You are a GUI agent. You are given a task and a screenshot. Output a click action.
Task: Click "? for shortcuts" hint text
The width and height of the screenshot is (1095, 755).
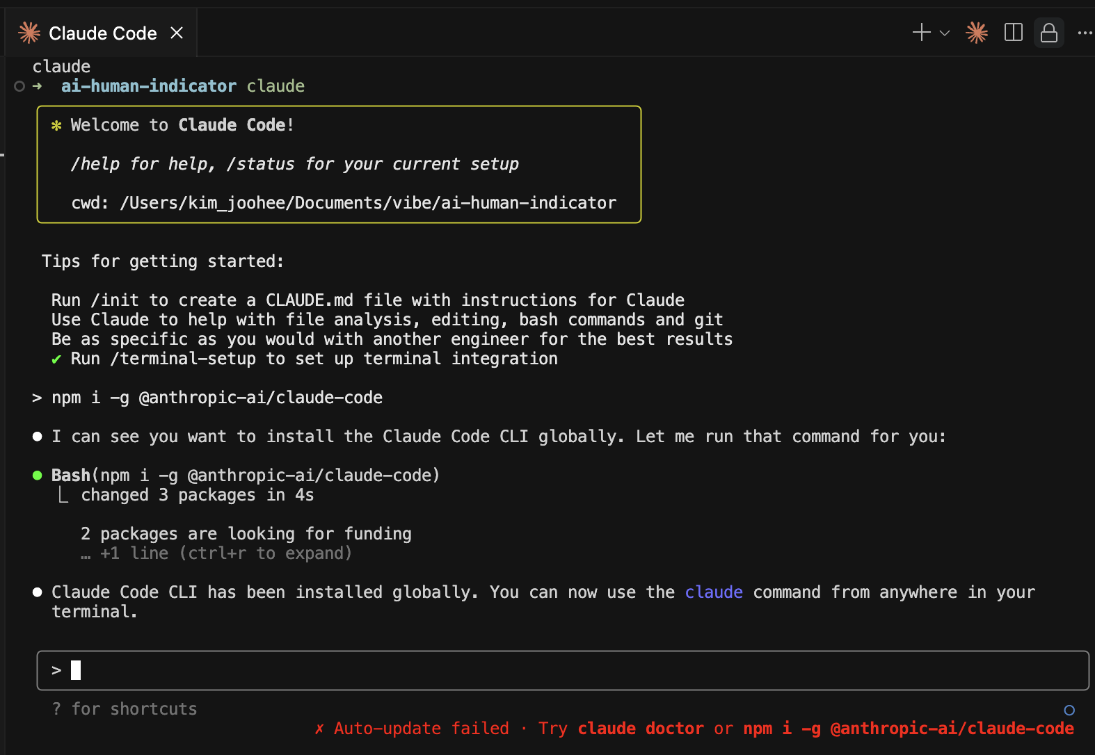pyautogui.click(x=125, y=709)
